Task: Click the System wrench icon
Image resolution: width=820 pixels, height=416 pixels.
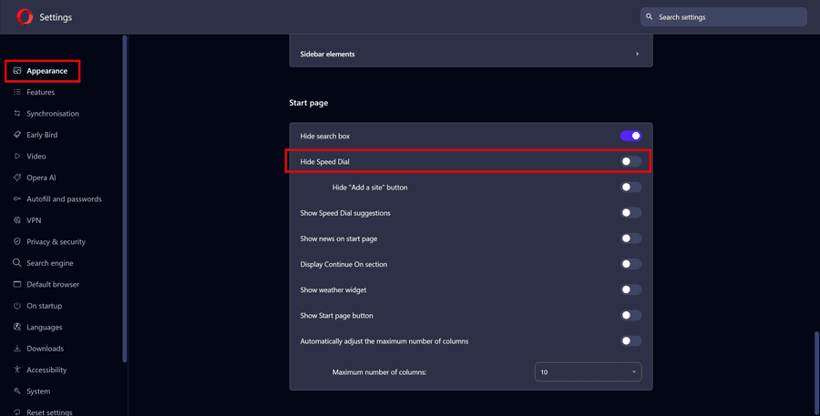Action: pos(17,391)
